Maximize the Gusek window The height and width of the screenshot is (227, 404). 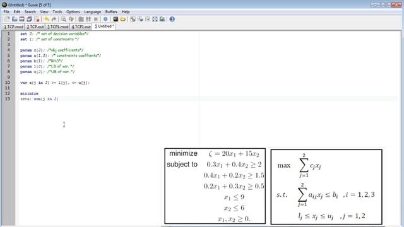pyautogui.click(x=386, y=5)
